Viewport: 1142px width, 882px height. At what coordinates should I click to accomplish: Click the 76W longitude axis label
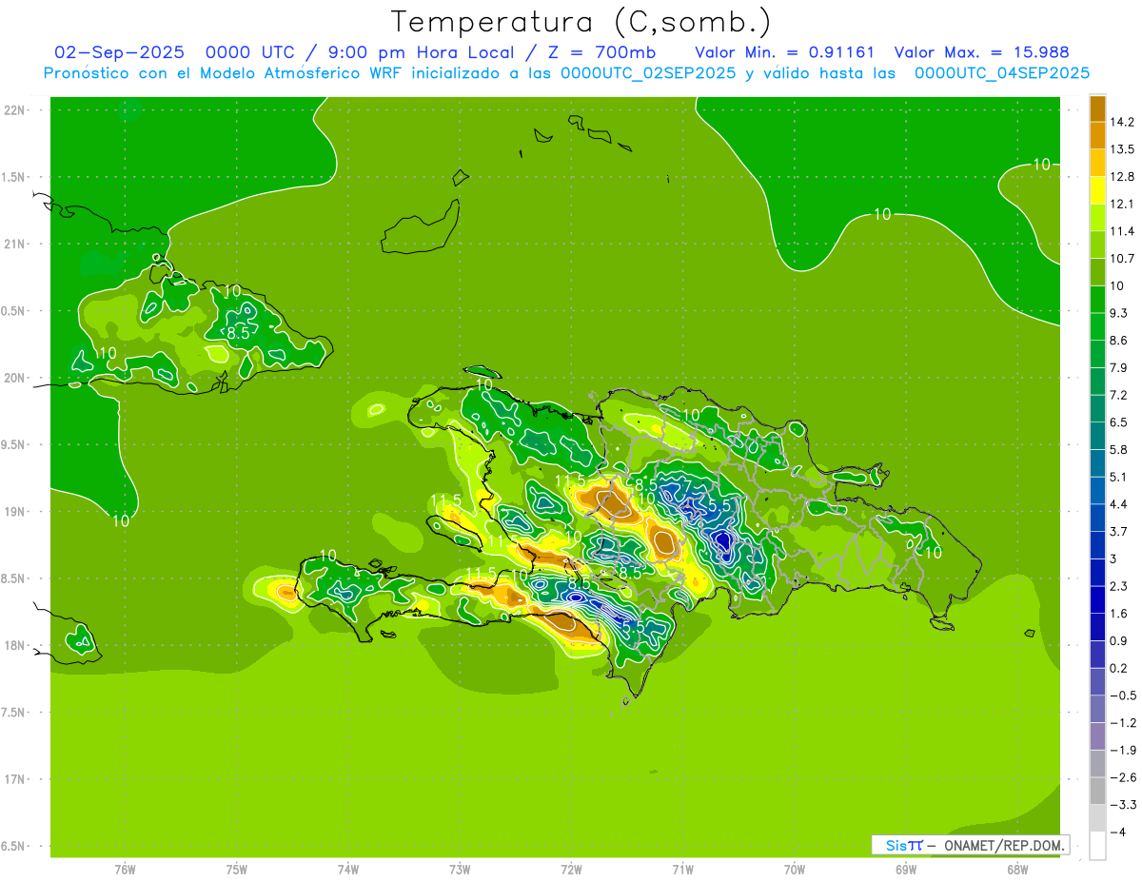point(125,870)
